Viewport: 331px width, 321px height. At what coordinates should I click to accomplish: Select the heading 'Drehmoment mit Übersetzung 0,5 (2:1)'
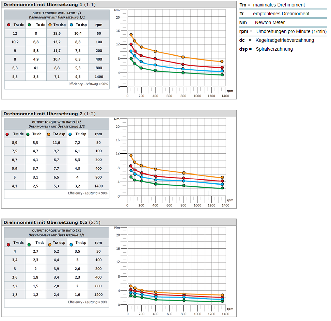pyautogui.click(x=52, y=223)
